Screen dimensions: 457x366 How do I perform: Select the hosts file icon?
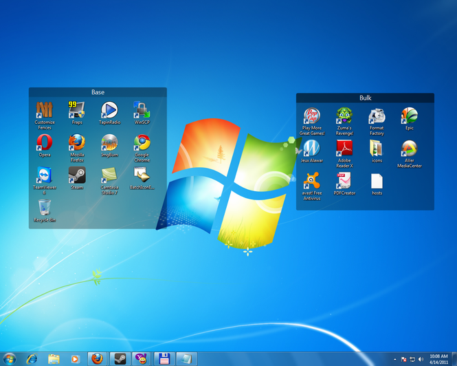coord(377,184)
